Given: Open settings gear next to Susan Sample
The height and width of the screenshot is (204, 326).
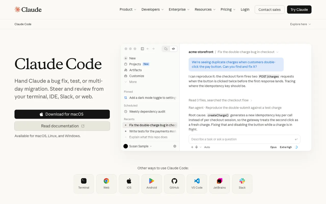Looking at the screenshot, I should coord(175,146).
